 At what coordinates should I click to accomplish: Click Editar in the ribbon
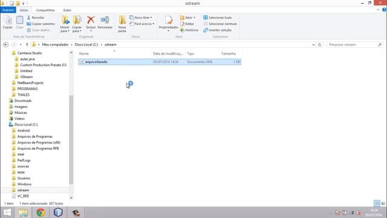pyautogui.click(x=187, y=24)
